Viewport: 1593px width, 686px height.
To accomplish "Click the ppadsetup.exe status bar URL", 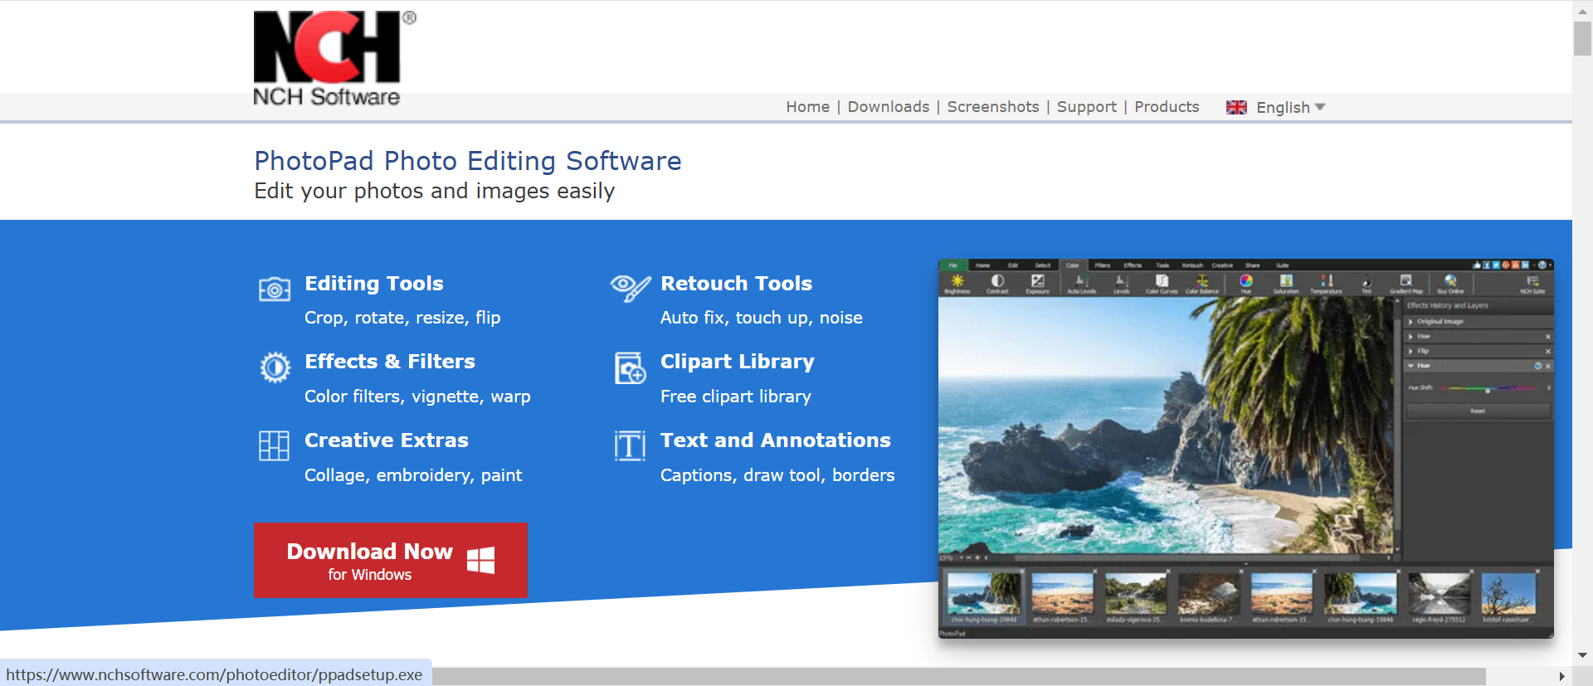I will pyautogui.click(x=214, y=674).
